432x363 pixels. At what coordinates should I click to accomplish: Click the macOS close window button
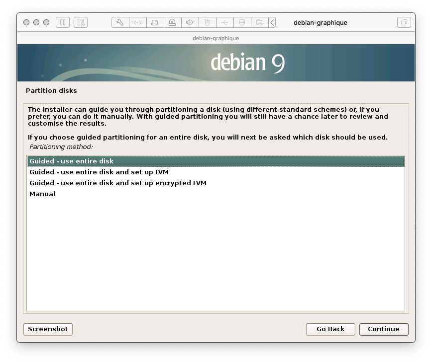pos(26,22)
